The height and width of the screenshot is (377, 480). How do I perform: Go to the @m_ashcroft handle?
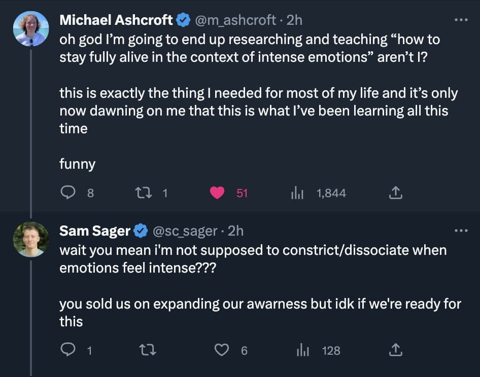(235, 20)
